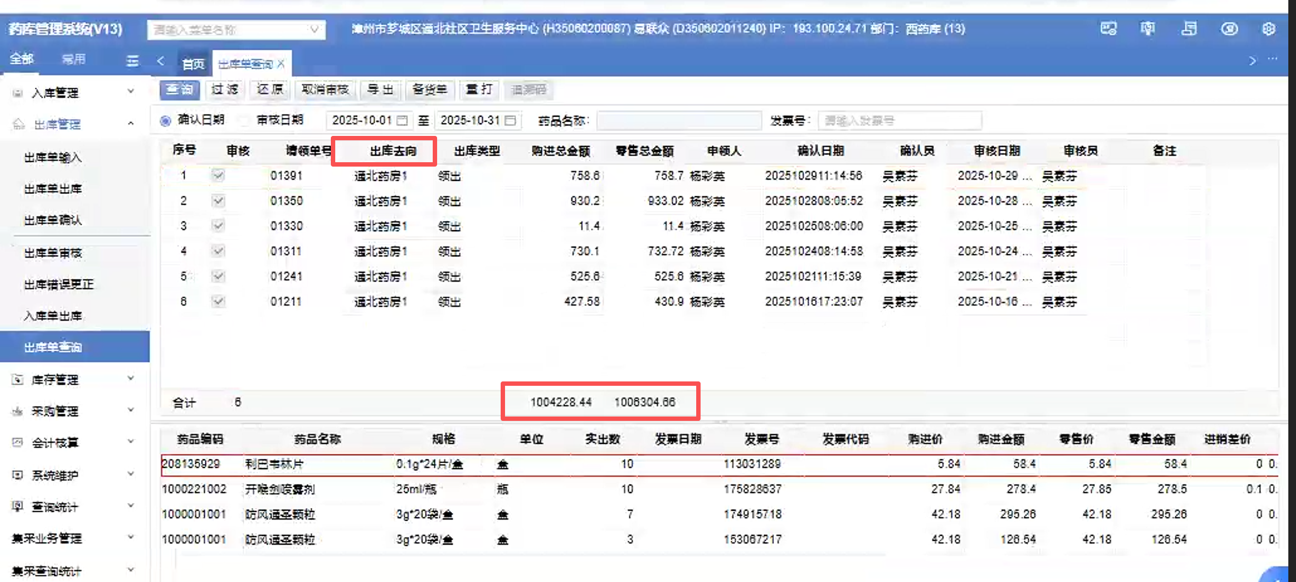Toggle the 审核 checkbox for order 01311
Image resolution: width=1296 pixels, height=582 pixels.
click(218, 251)
